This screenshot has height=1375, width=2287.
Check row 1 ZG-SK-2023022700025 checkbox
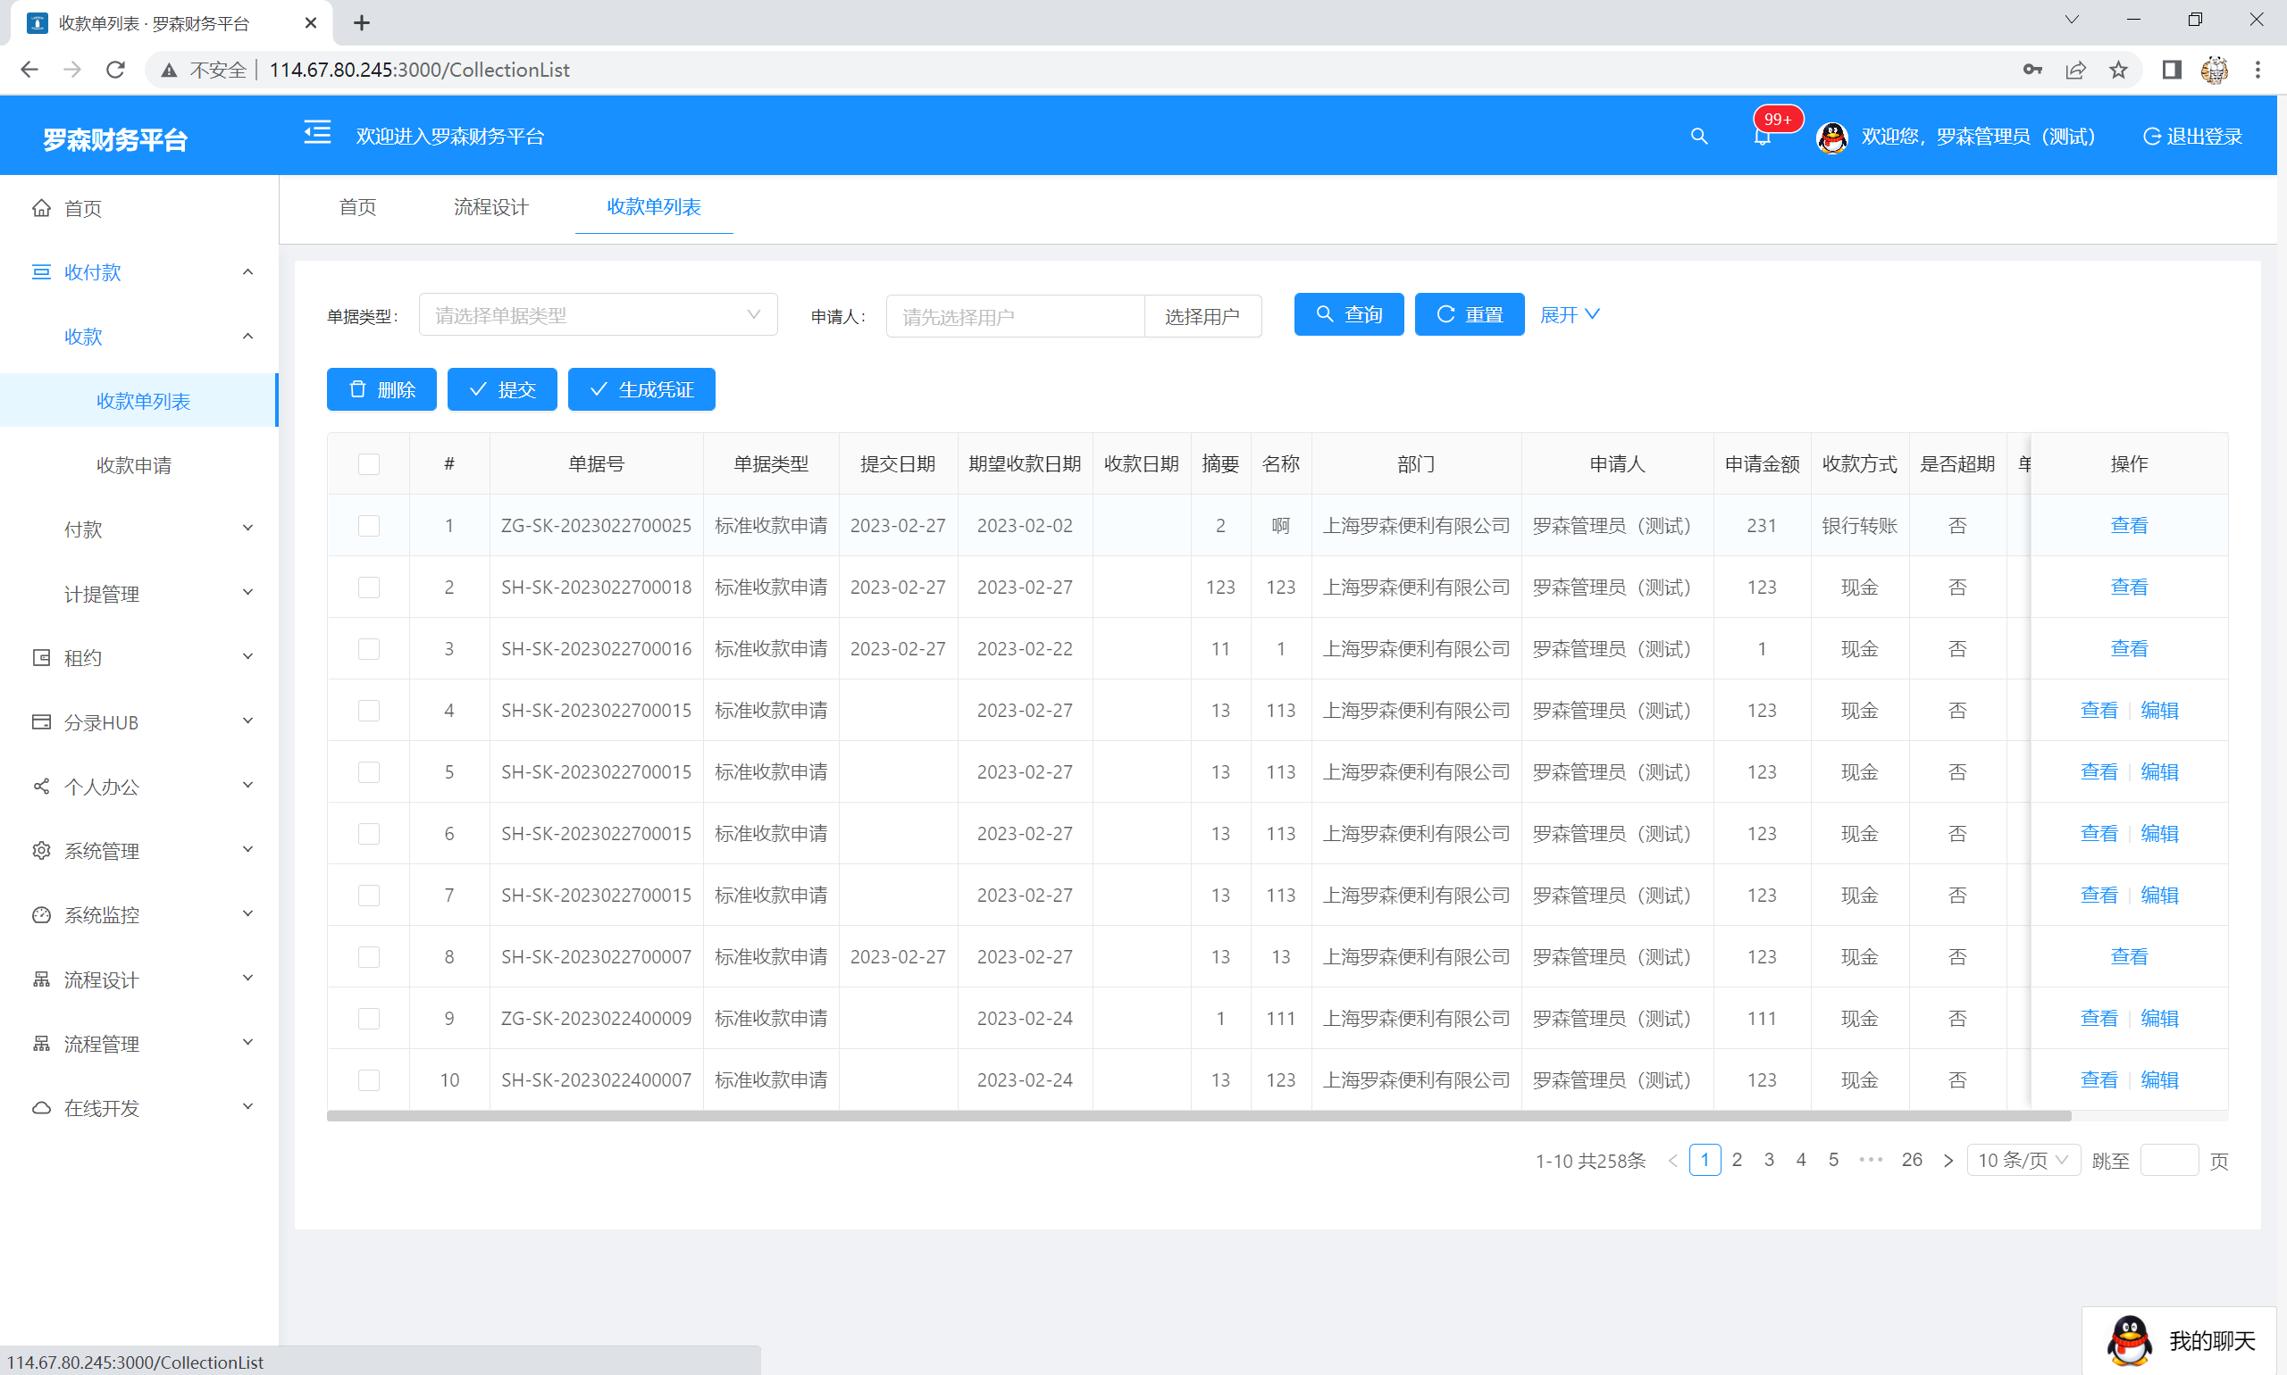pyautogui.click(x=369, y=525)
